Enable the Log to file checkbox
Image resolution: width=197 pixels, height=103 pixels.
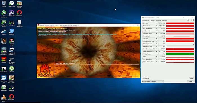tap(143, 78)
